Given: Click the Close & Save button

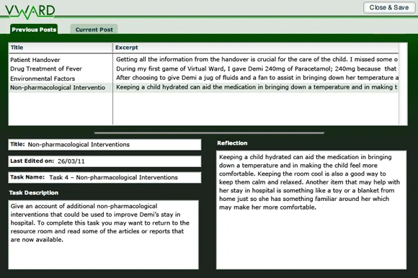Looking at the screenshot, I should [389, 7].
